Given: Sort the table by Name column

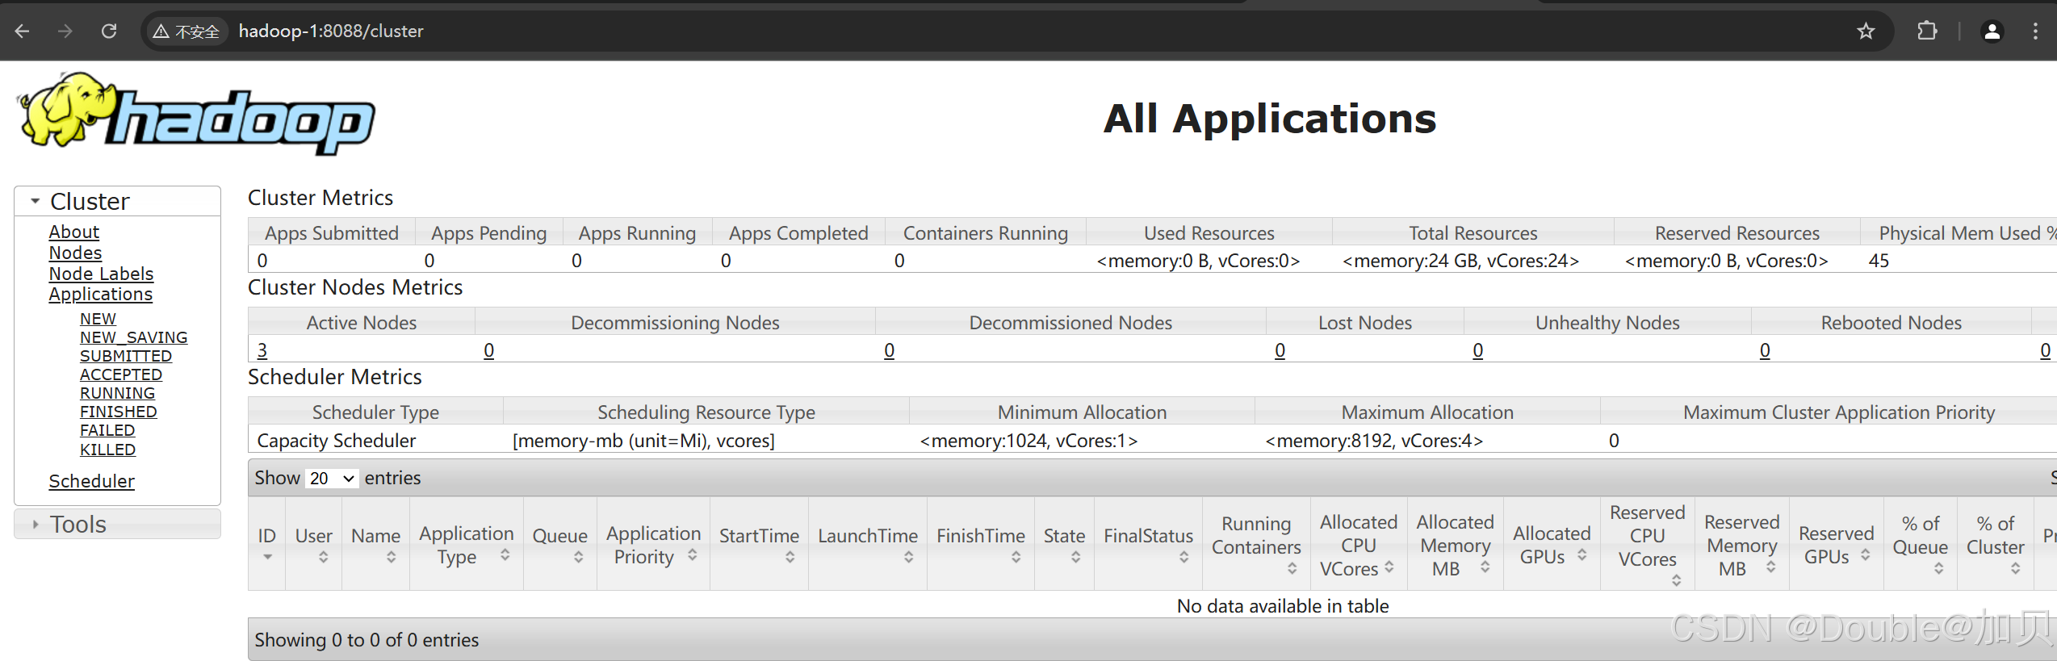Looking at the screenshot, I should (375, 543).
